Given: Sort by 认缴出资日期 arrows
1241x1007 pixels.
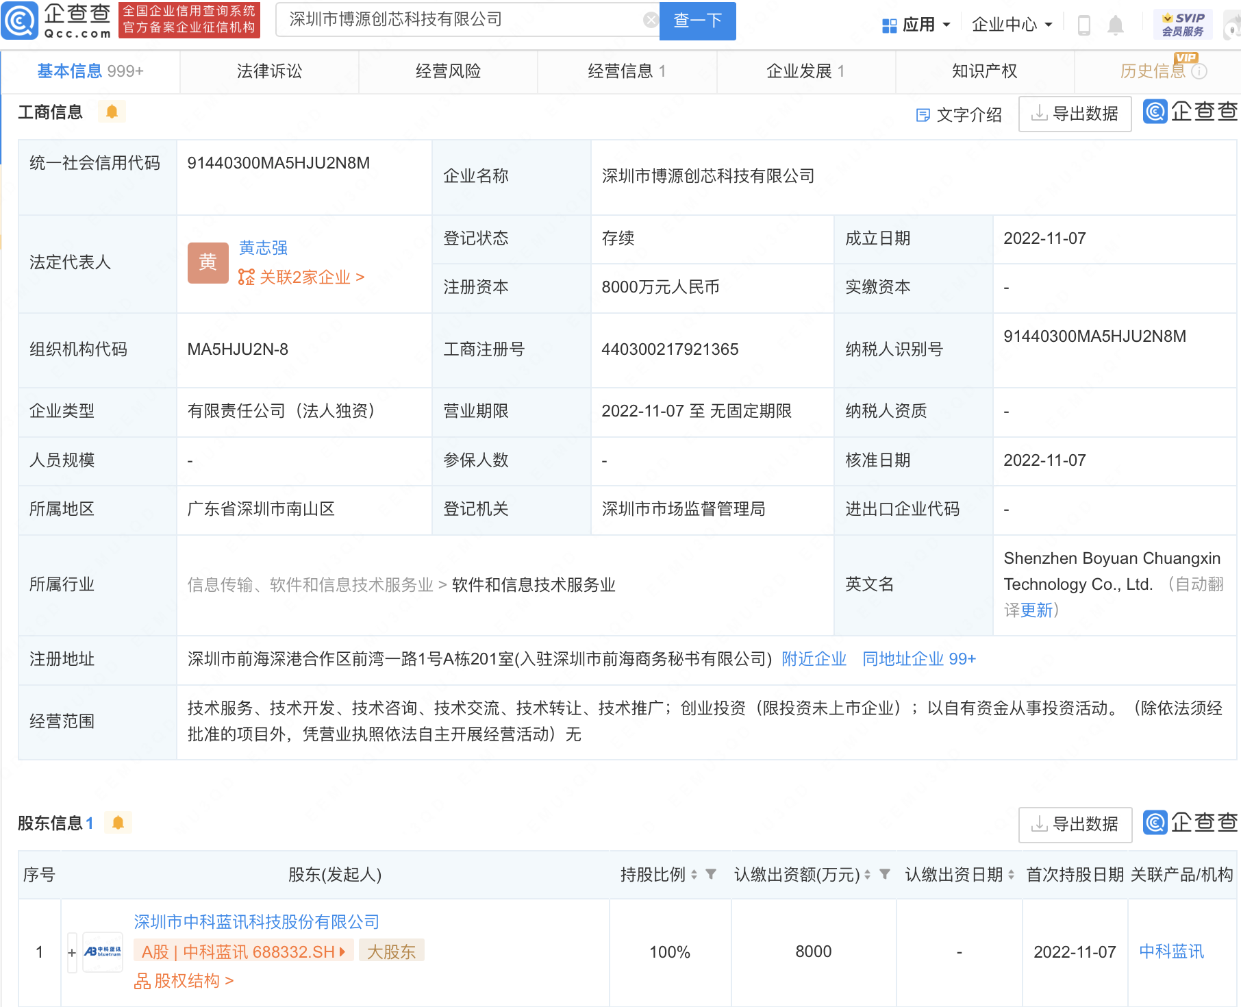Looking at the screenshot, I should point(1011,875).
